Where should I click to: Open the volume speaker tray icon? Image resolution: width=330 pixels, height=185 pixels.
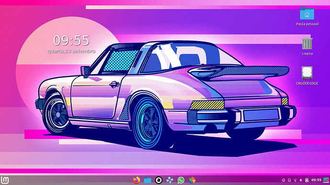[x=301, y=180]
